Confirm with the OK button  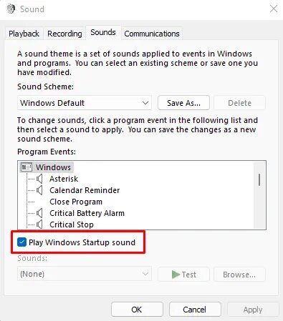click(x=137, y=310)
